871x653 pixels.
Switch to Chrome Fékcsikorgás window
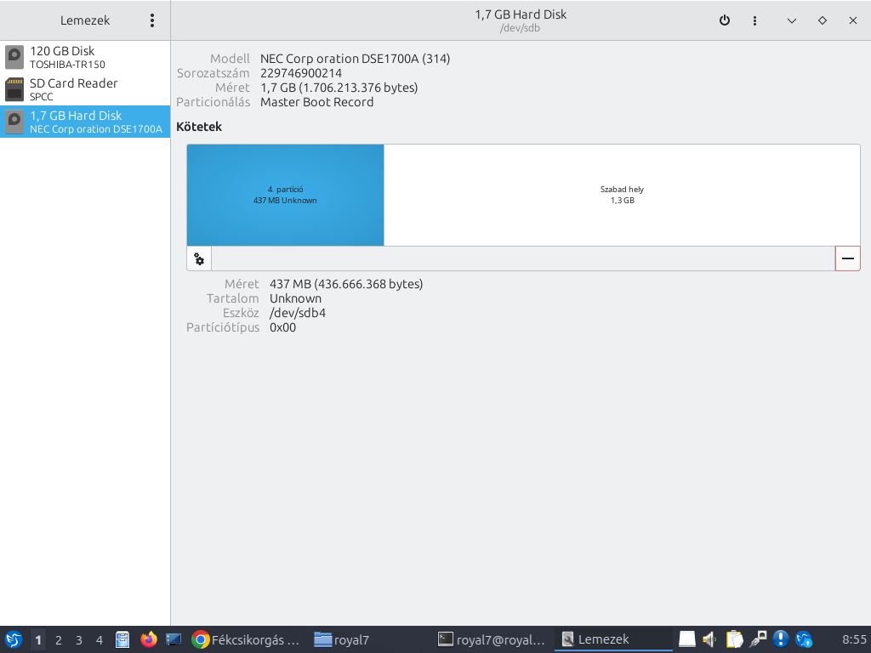(x=247, y=639)
